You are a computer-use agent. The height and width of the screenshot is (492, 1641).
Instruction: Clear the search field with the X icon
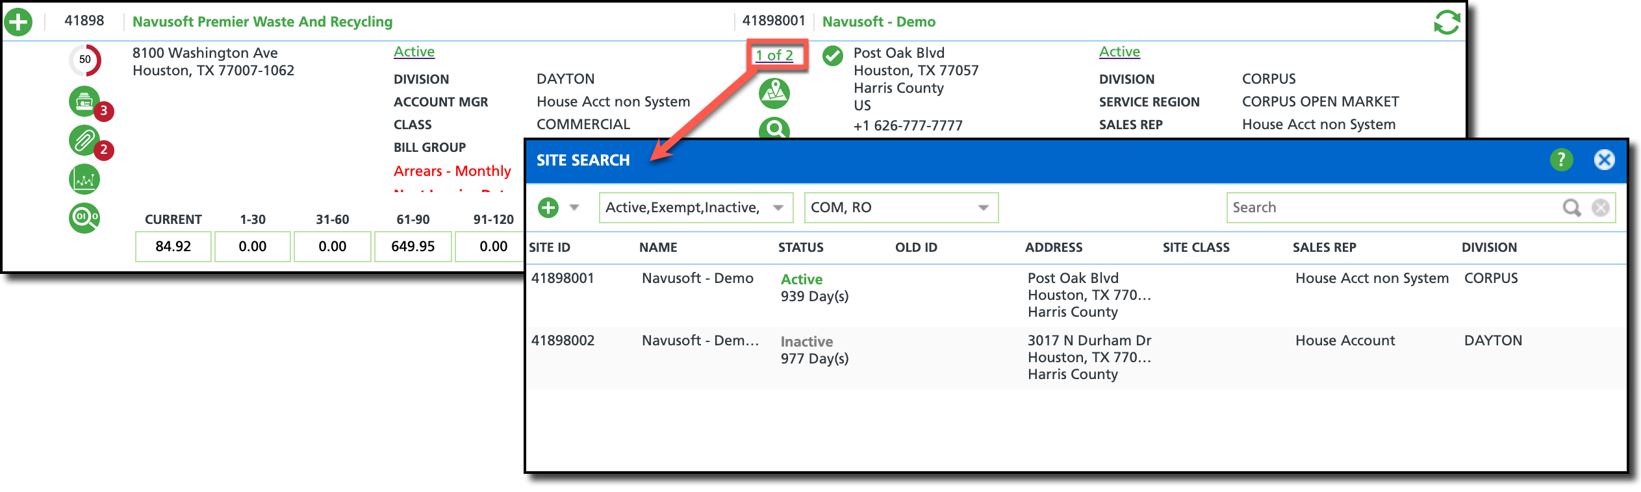[x=1601, y=208]
